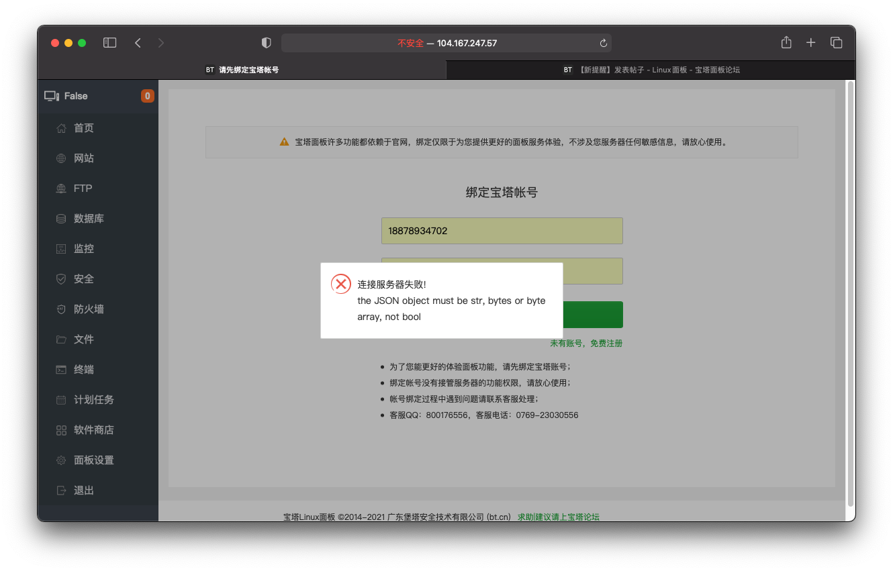This screenshot has height=571, width=893.
Task: Open 网站 menu item
Action: coord(98,158)
